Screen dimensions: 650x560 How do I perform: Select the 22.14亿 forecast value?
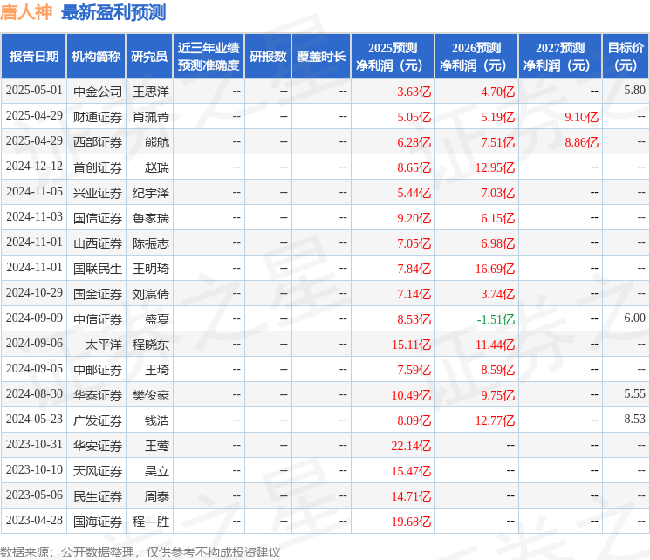point(411,446)
